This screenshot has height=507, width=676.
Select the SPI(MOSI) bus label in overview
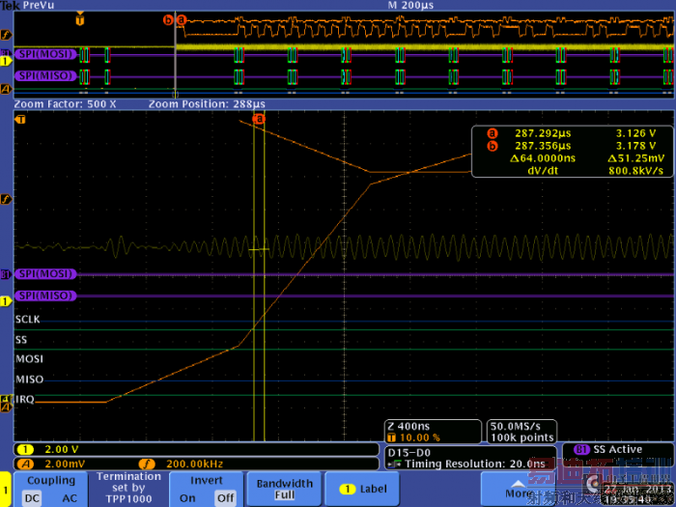click(46, 53)
